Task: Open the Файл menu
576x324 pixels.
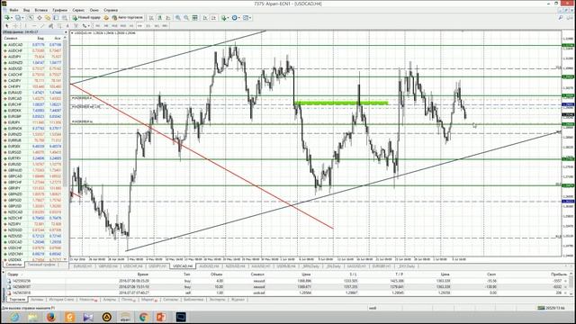Action: tap(13, 10)
